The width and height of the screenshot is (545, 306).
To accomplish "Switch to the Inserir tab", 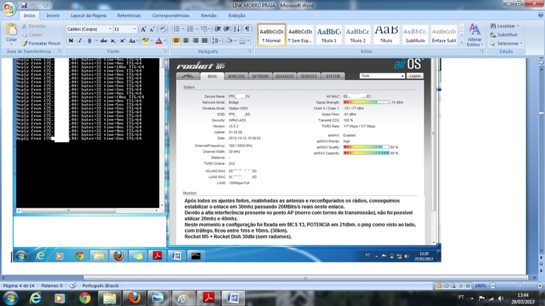I will 53,16.
